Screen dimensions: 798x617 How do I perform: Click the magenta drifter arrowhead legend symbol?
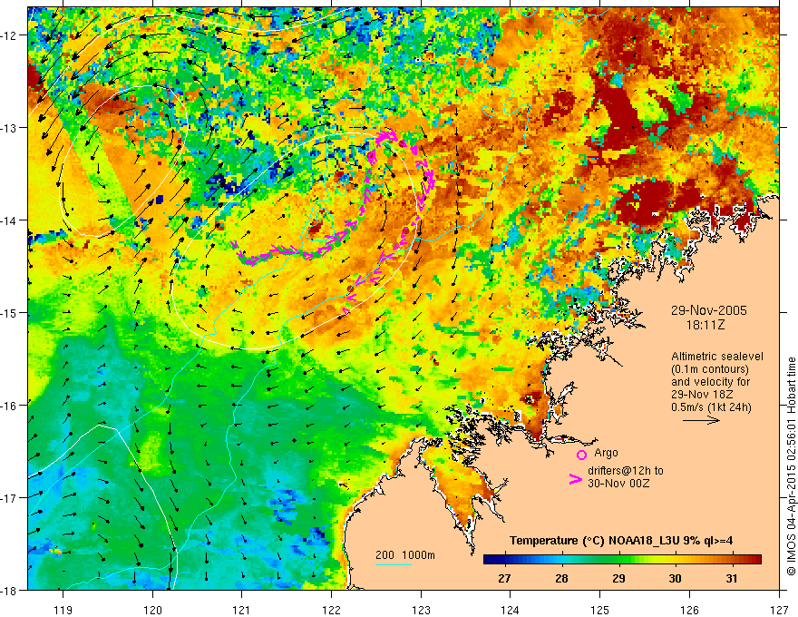point(575,479)
